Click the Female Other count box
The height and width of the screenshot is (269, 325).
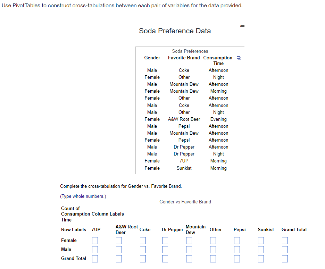point(212,240)
